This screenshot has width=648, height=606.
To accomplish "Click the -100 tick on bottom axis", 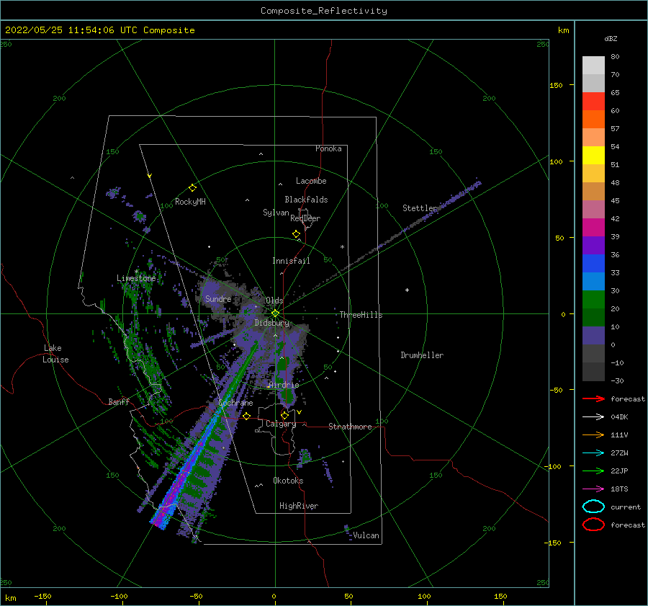I will (x=119, y=596).
